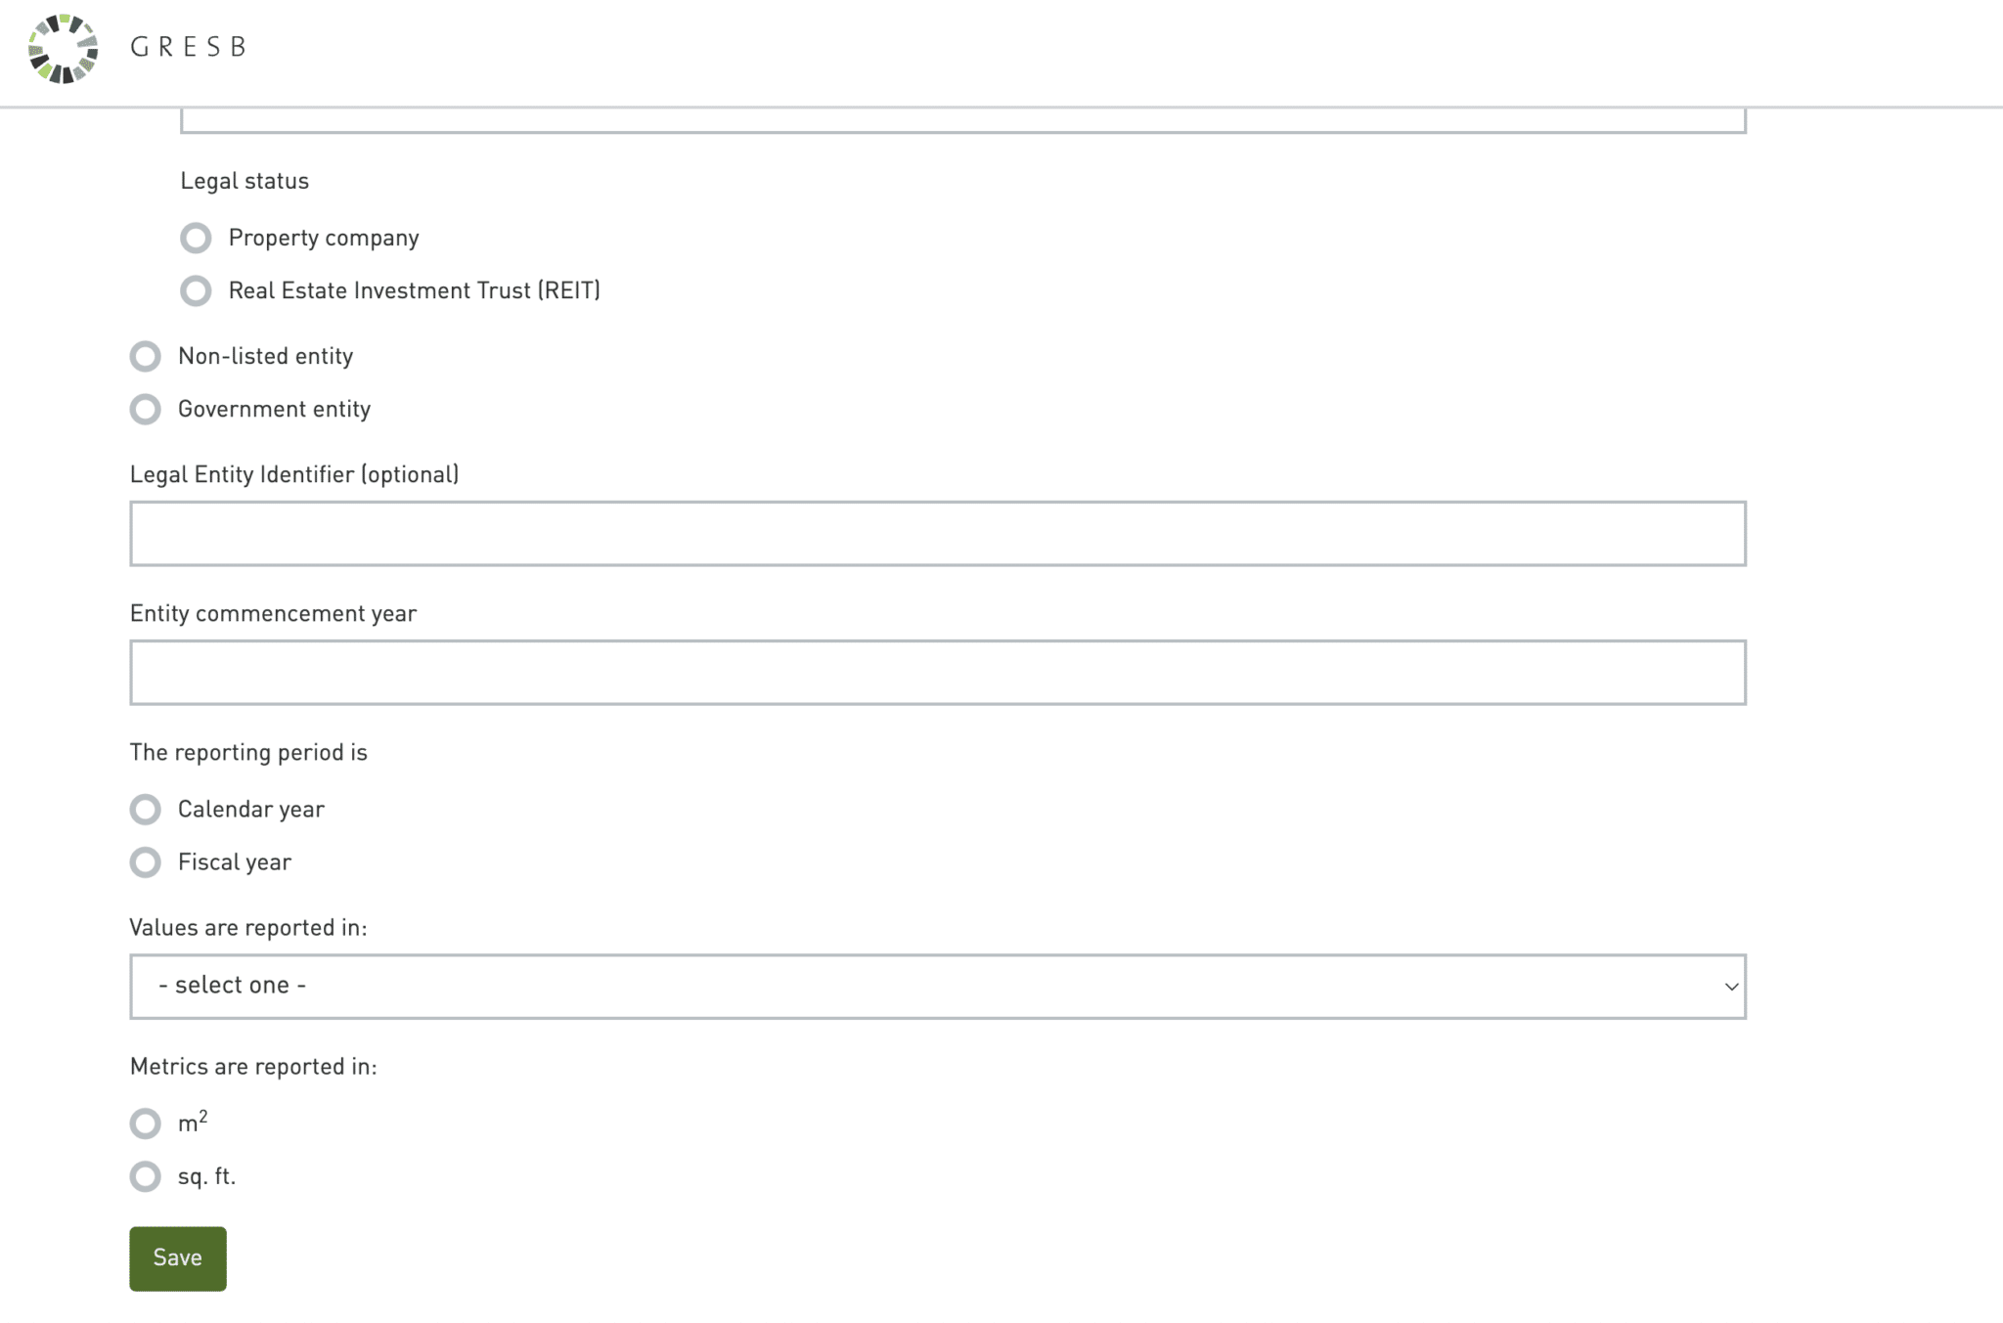Click the GRESB circular logo icon

[x=64, y=49]
